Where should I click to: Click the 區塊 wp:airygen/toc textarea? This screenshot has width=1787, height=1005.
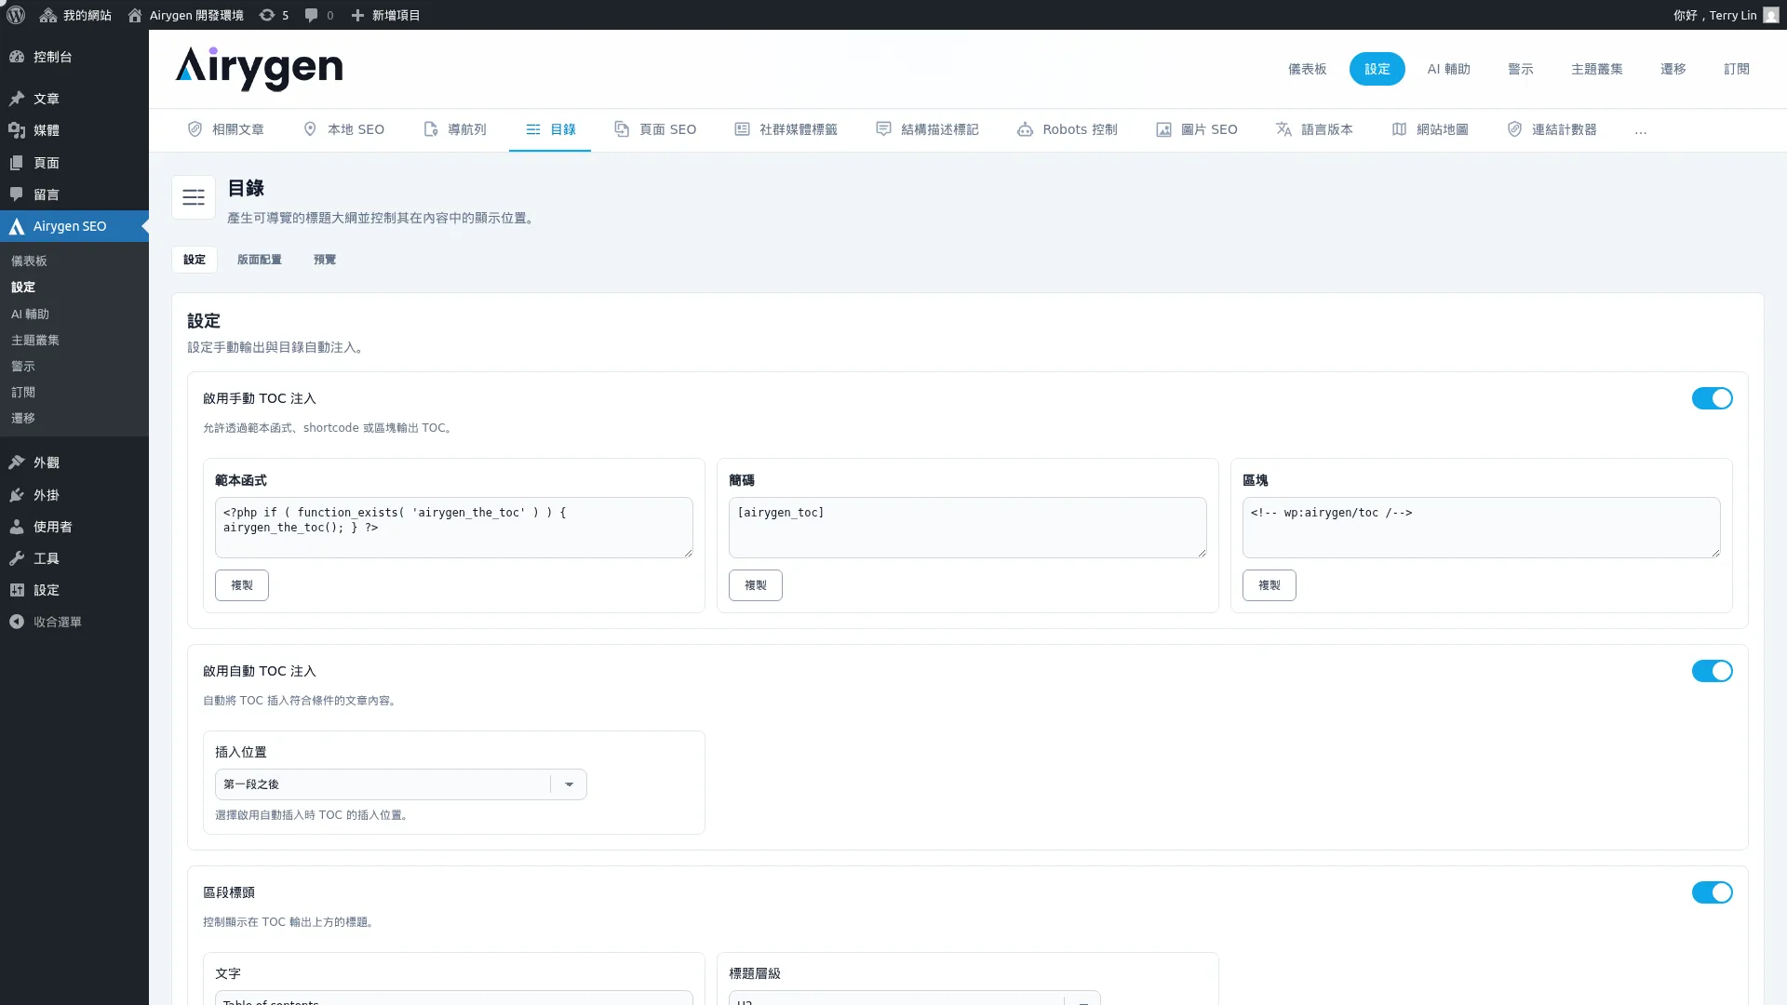(1482, 528)
